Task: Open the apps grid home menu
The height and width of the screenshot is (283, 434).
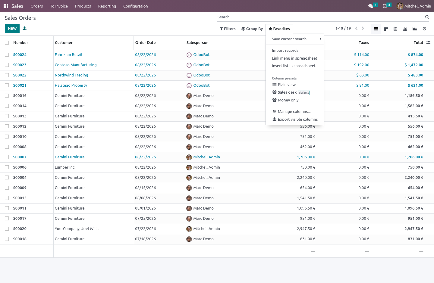Action: point(6,6)
